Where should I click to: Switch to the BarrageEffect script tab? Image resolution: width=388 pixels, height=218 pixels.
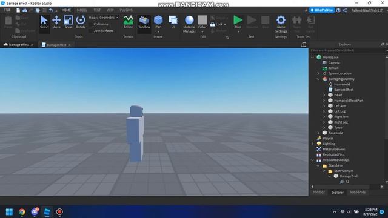pyautogui.click(x=56, y=45)
